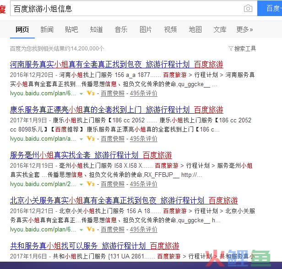Viewport: 282px width, 269px height.
Task: Click the URL lvyou.baidu.com/plan/a…
Action: point(43,139)
